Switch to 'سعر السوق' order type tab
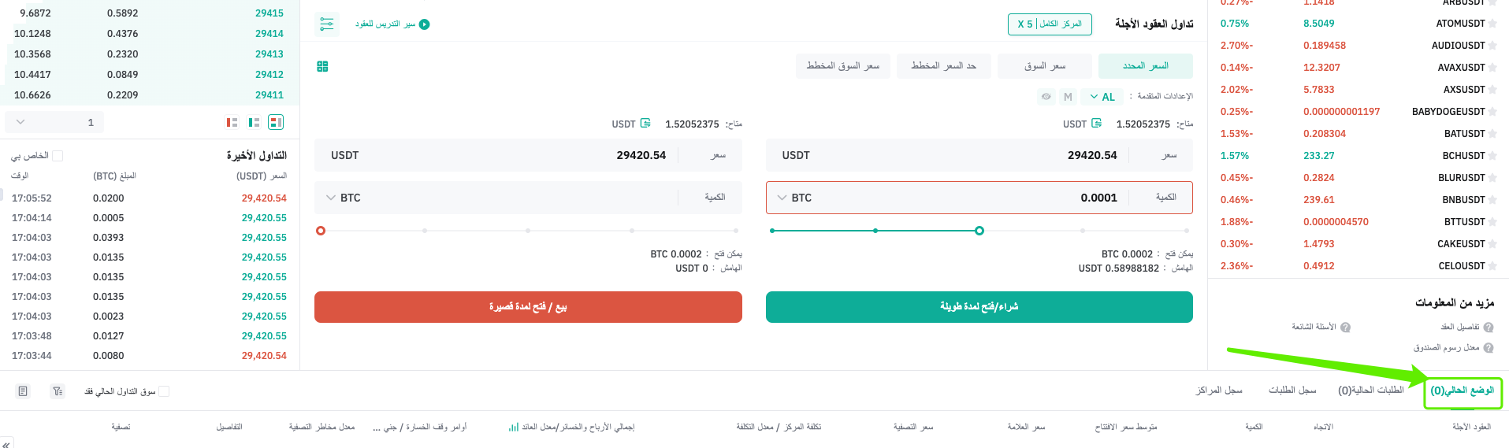 tap(1045, 66)
